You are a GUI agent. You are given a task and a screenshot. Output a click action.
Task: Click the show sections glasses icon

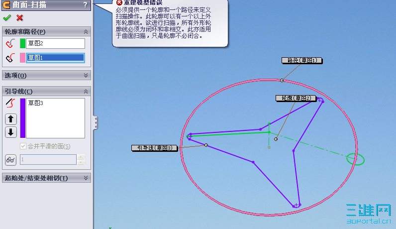[10, 160]
